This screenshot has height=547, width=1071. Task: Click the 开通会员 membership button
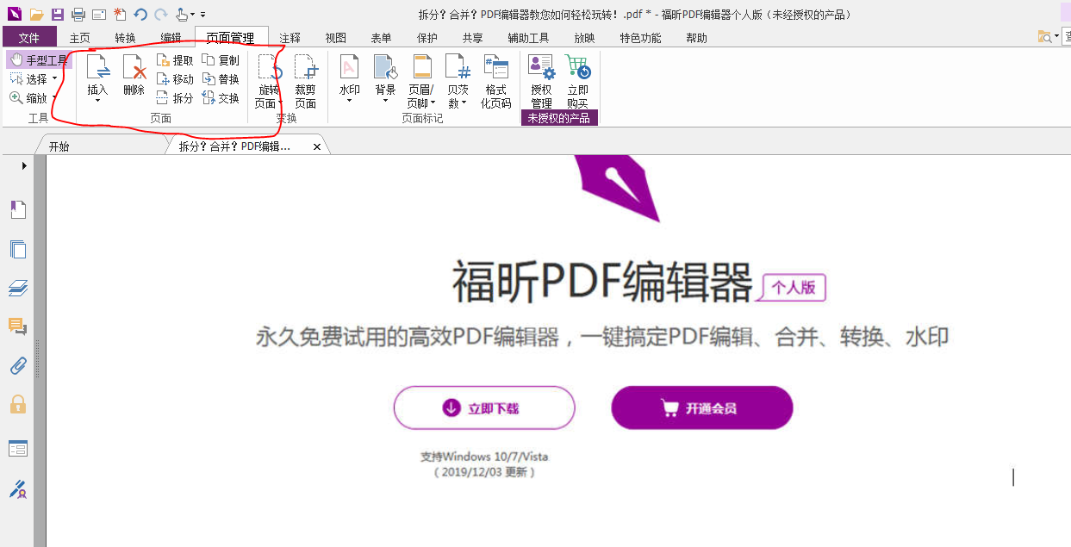(701, 407)
